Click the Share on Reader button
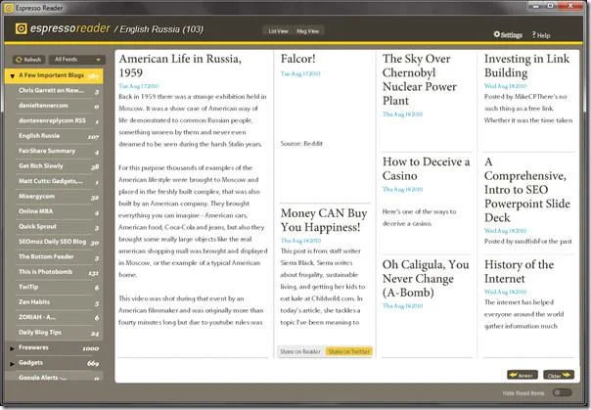This screenshot has height=410, width=591. point(300,351)
